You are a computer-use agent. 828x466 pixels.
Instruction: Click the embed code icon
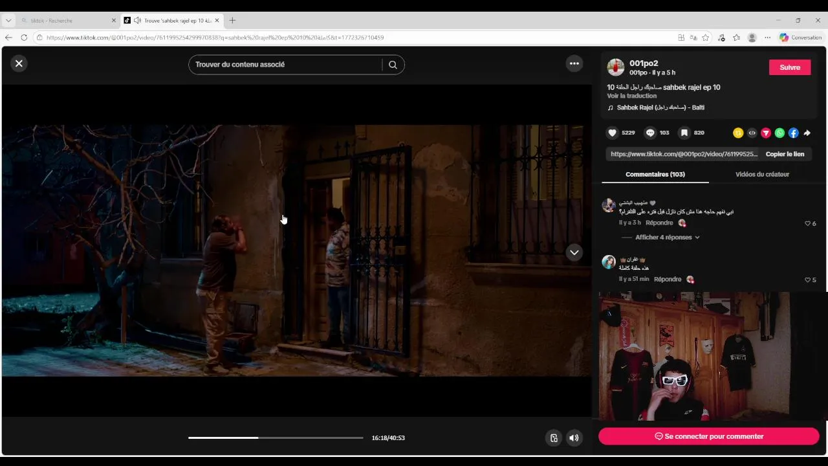point(752,133)
